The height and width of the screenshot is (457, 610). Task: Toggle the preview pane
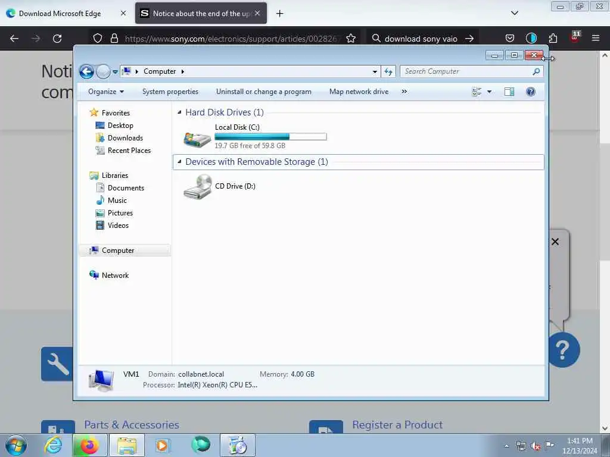tap(509, 92)
